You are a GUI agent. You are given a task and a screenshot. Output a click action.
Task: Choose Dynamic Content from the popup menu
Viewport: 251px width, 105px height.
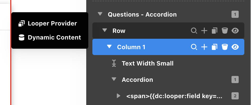[54, 37]
